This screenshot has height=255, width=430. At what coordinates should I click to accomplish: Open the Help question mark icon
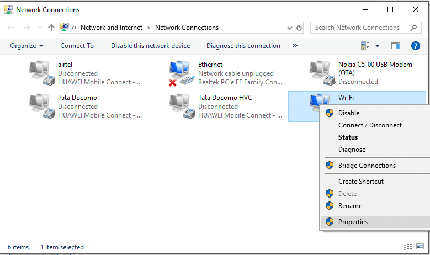pyautogui.click(x=416, y=46)
